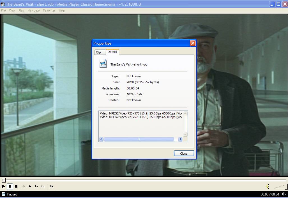Open the File menu
The width and height of the screenshot is (288, 198).
click(x=3, y=10)
